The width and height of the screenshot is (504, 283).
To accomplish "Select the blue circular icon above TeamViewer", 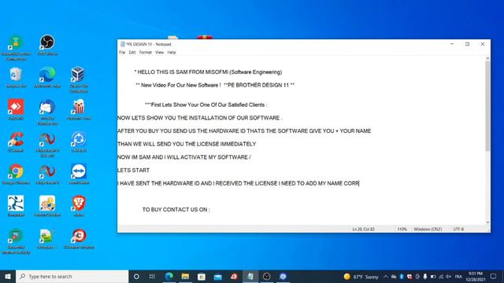I will coord(79,141).
